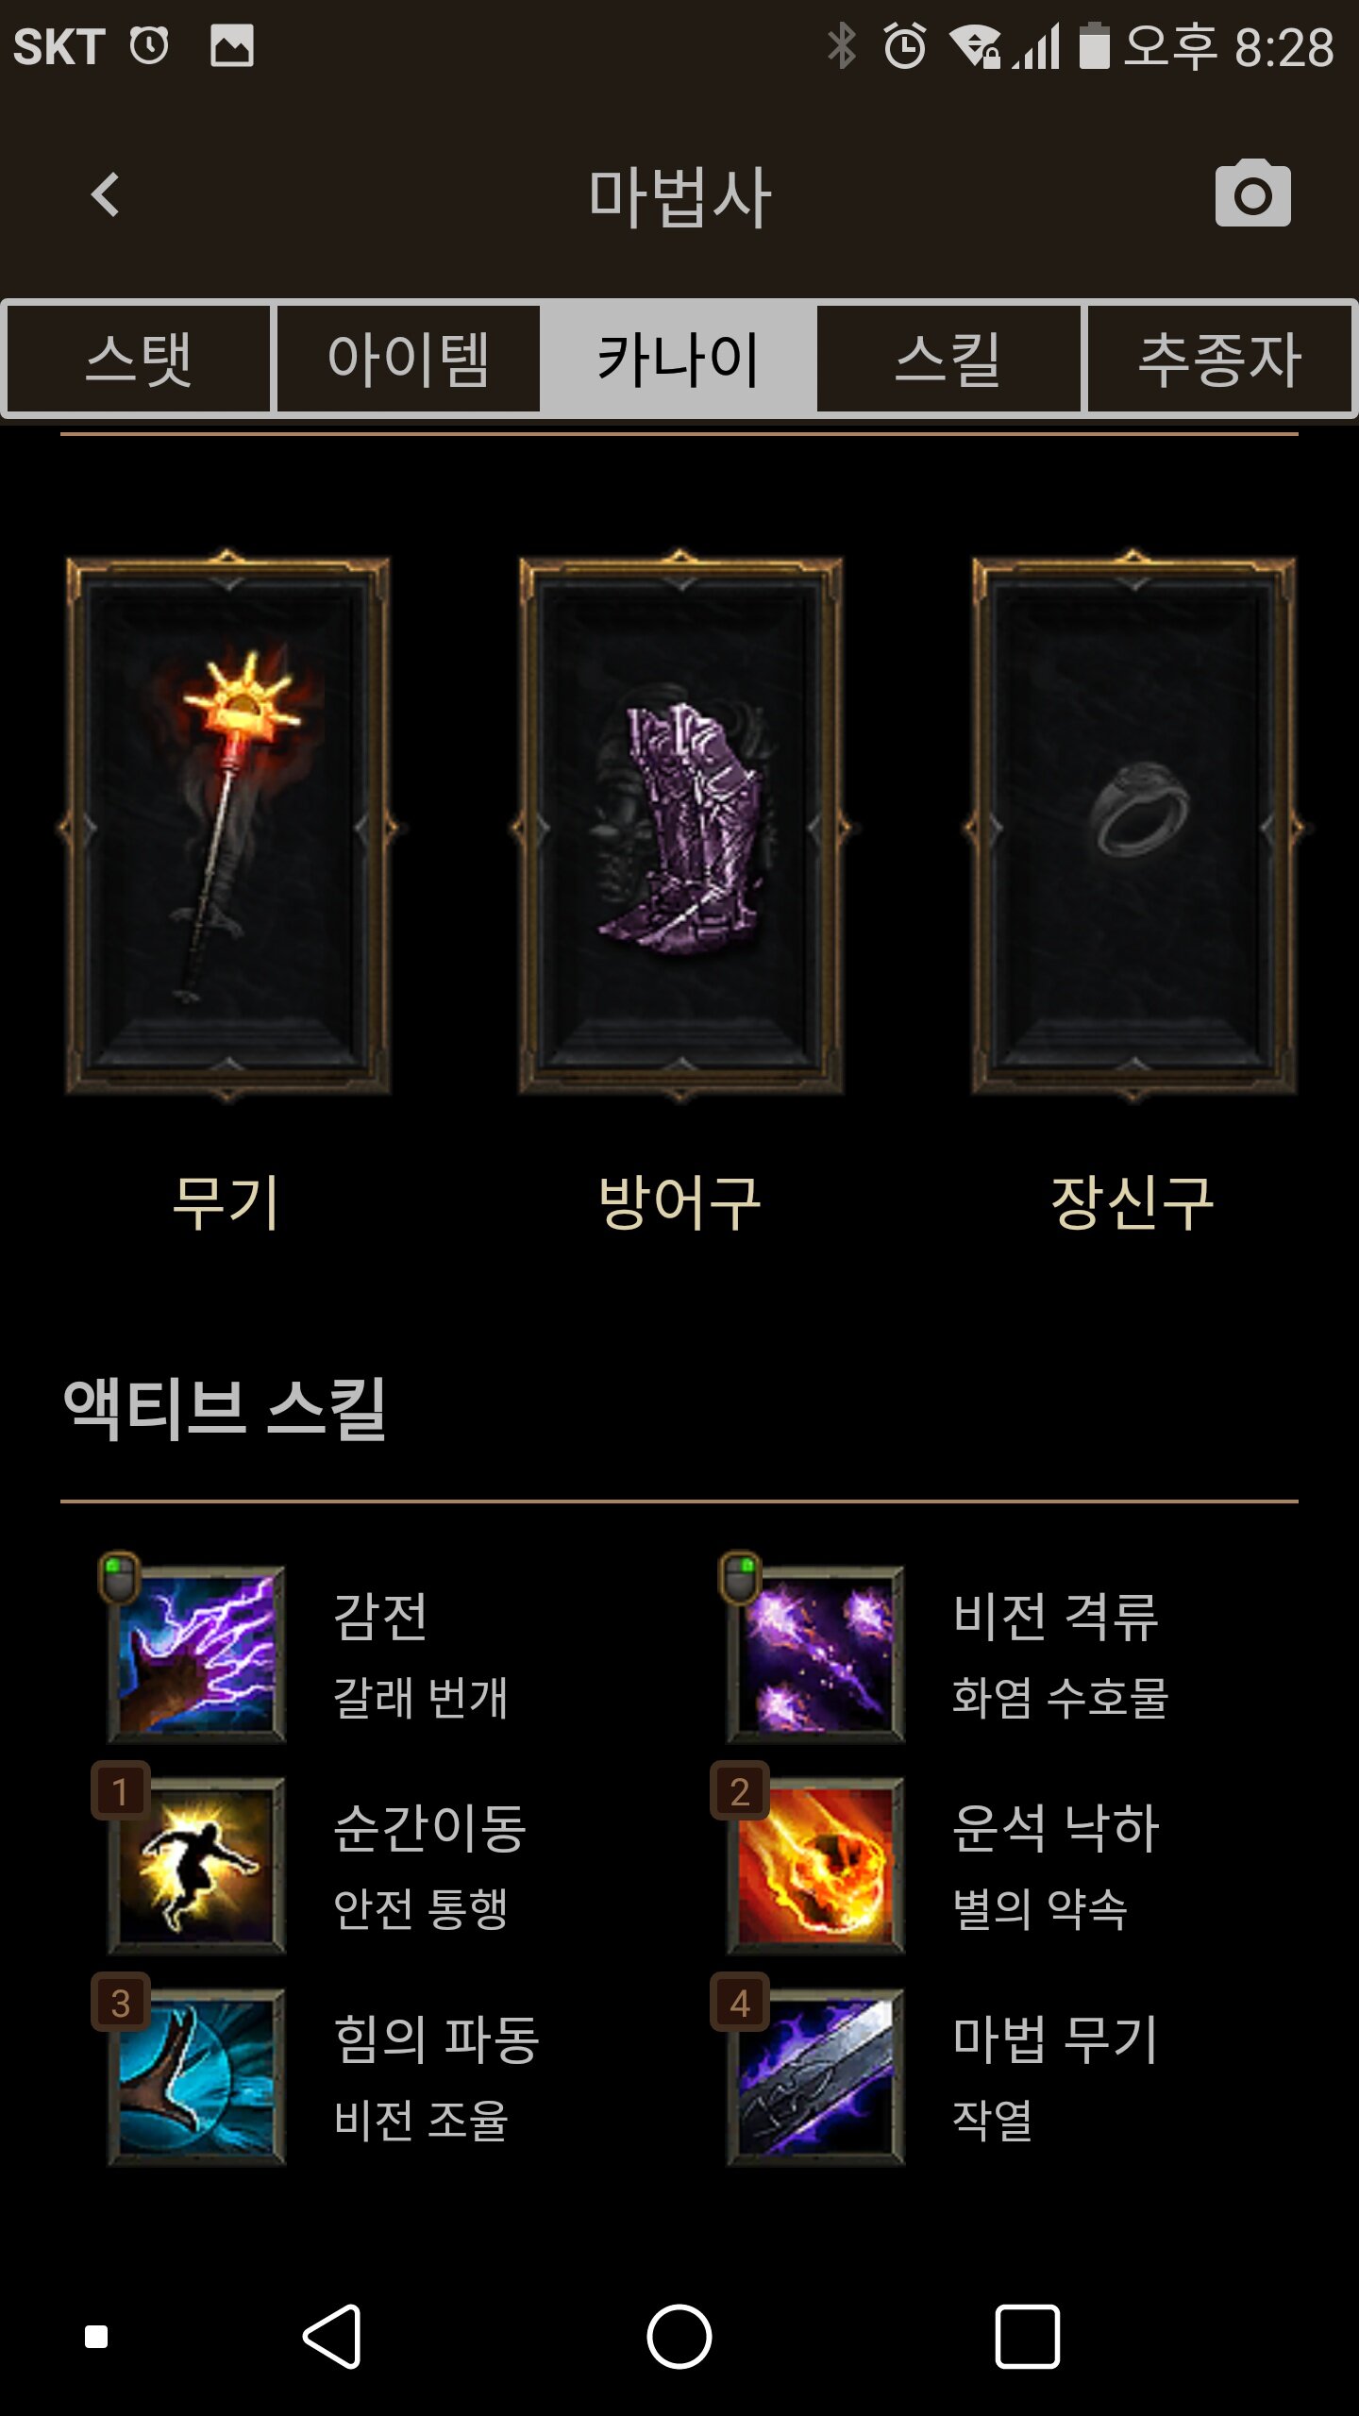
Task: Switch to the 아이템 tab
Action: tap(409, 359)
